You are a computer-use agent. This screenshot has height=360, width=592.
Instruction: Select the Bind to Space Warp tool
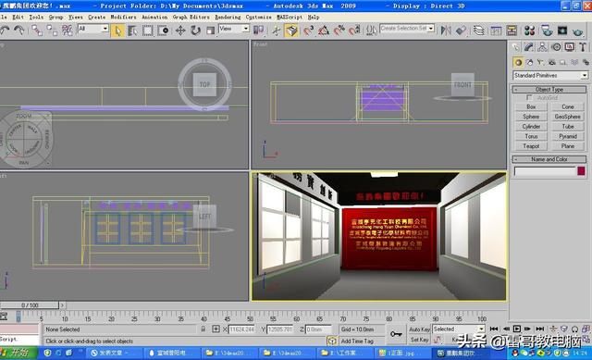[68, 31]
